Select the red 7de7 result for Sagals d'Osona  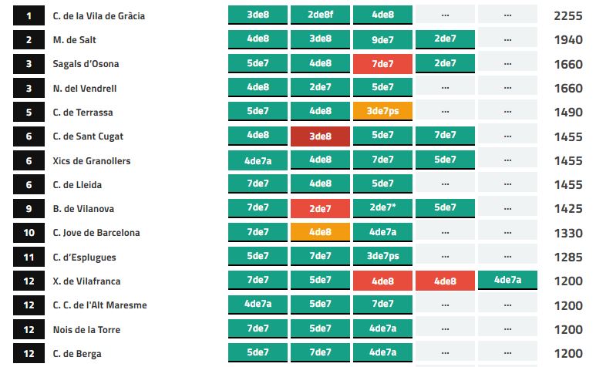(382, 64)
